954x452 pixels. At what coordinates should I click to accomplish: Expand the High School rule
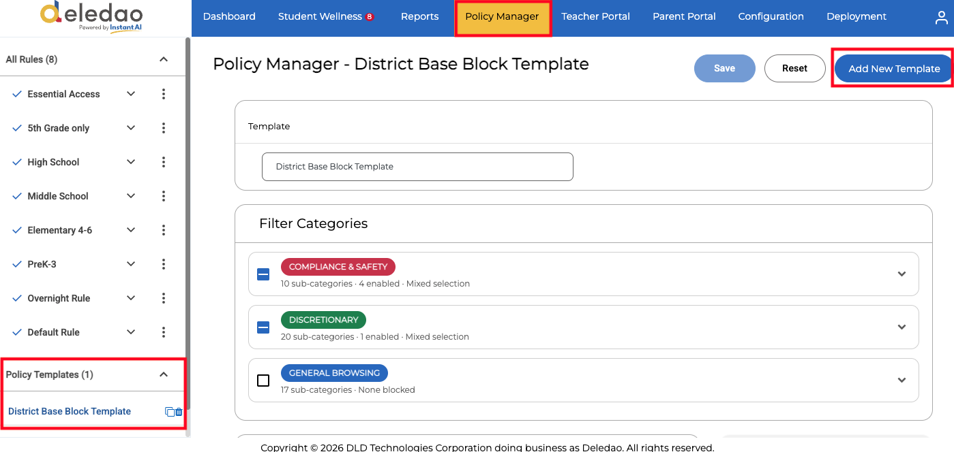[131, 162]
